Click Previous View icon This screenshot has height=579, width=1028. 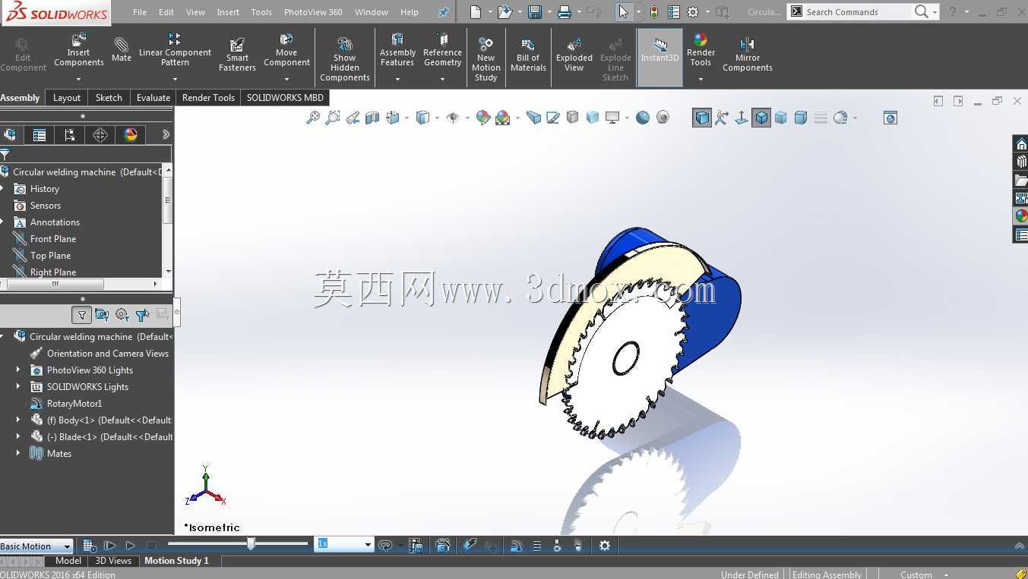pyautogui.click(x=352, y=118)
